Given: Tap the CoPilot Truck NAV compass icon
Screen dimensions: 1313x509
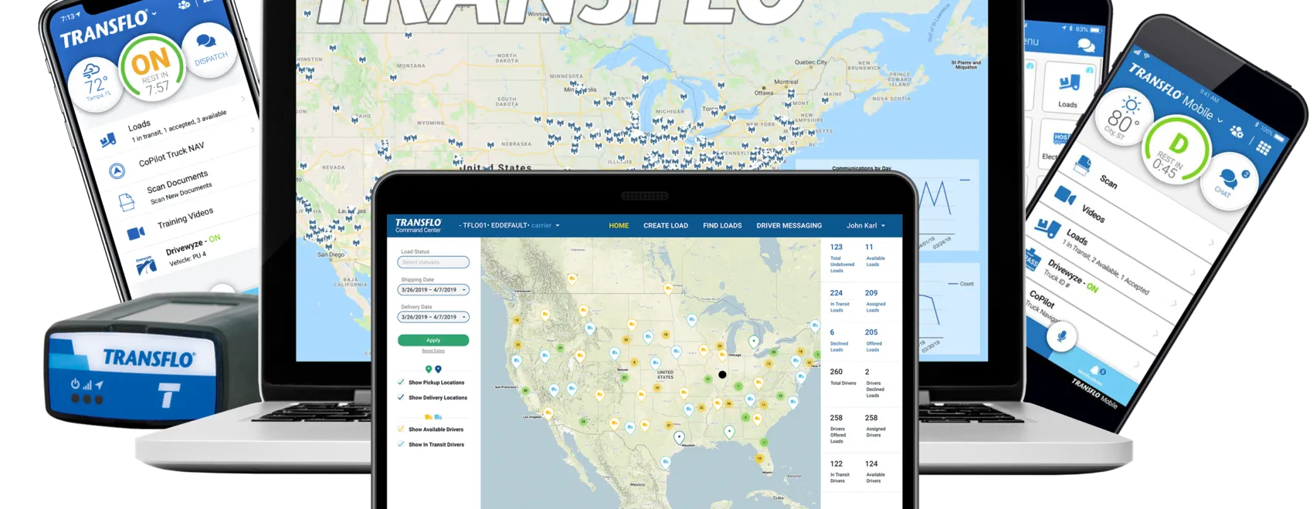Looking at the screenshot, I should coord(117,170).
